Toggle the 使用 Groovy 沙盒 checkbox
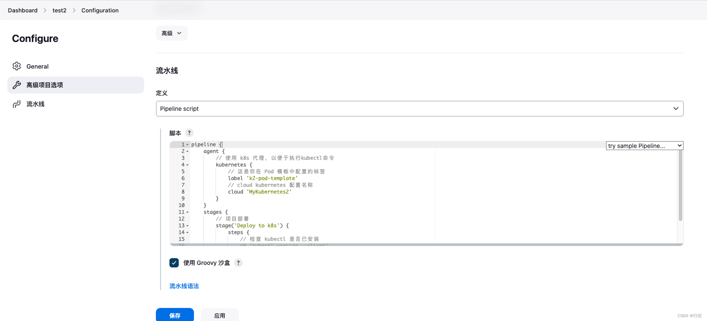The width and height of the screenshot is (707, 321). point(174,263)
